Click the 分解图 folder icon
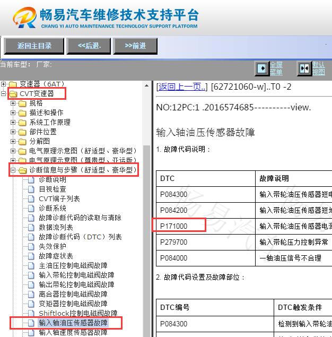This screenshot has height=337, width=332. pyautogui.click(x=22, y=141)
